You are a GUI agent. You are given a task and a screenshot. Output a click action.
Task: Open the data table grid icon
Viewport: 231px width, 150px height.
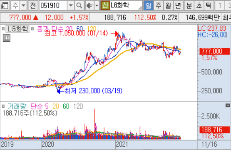click(x=7, y=38)
